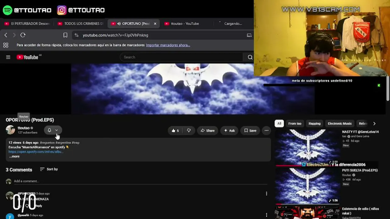Viewport: 390px width, 219px height.
Task: Select the Rapping filter chip
Action: click(x=314, y=123)
